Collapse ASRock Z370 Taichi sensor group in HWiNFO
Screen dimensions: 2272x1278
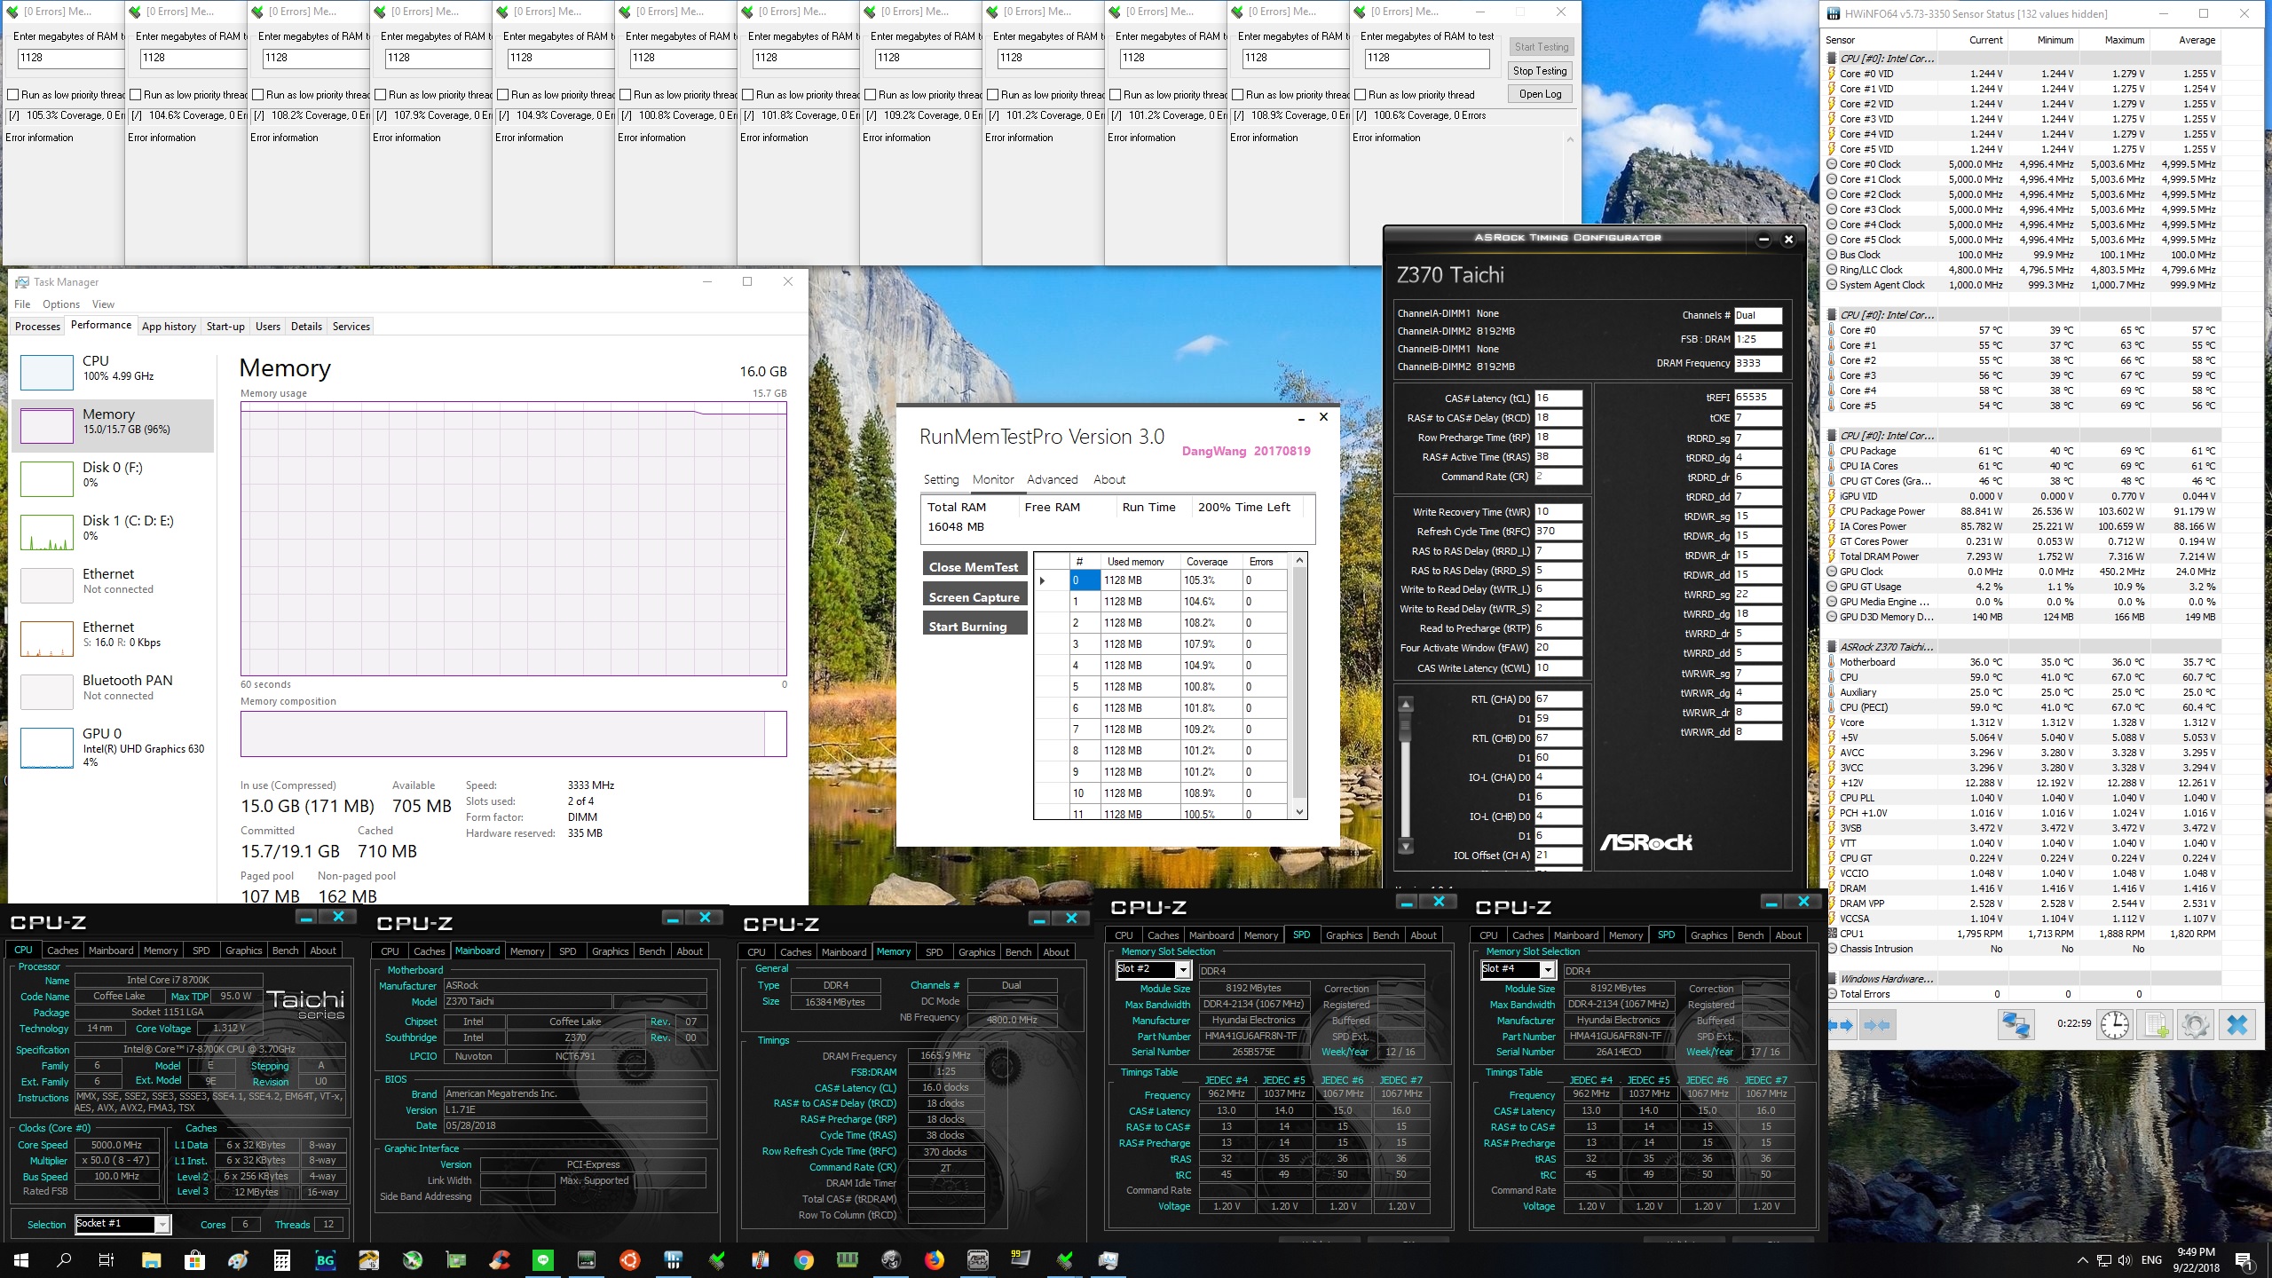(1834, 647)
